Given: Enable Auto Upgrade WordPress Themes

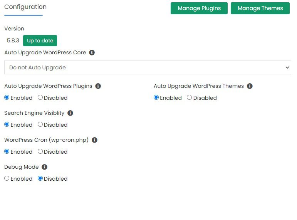Looking at the screenshot, I should 156,97.
